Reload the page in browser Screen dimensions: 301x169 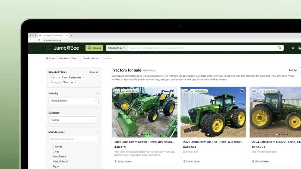click(x=39, y=40)
